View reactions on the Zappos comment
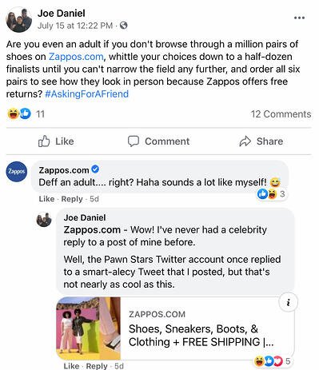Screen dimensions: 319x370 click(x=271, y=194)
